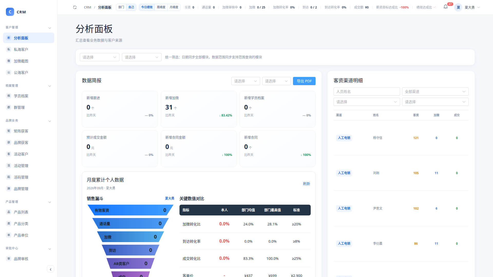The height and width of the screenshot is (277, 493).
Task: Open the notification bell
Action: [445, 7]
